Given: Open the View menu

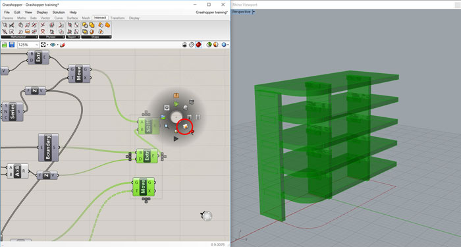Looking at the screenshot, I should (x=28, y=13).
